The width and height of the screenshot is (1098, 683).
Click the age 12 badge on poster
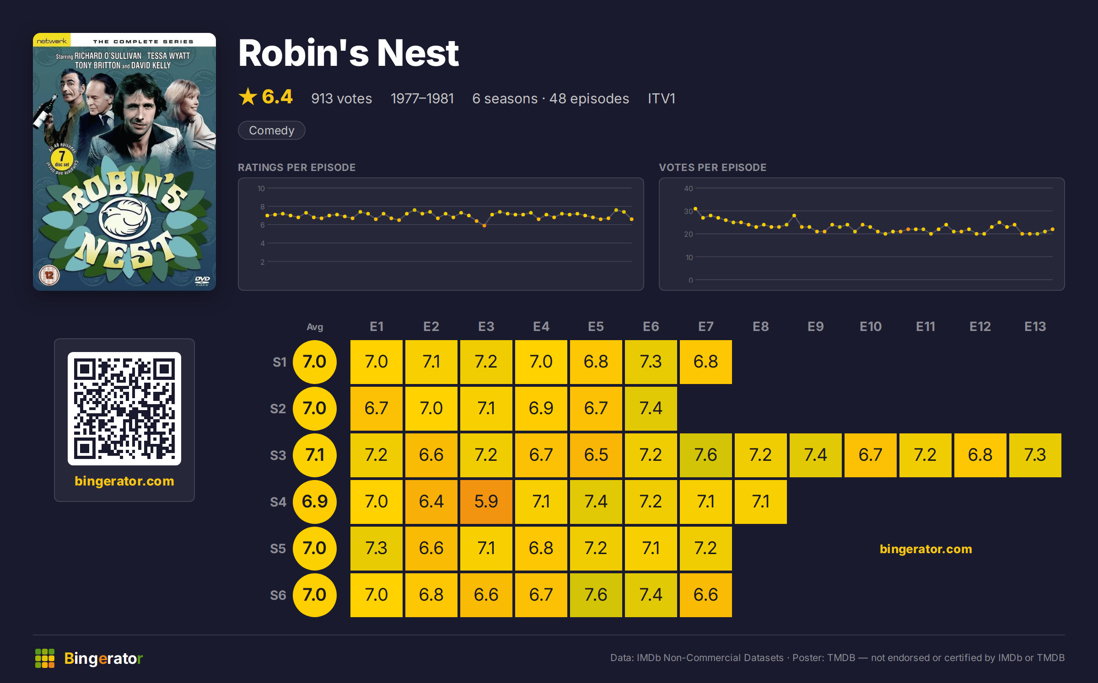[49, 275]
